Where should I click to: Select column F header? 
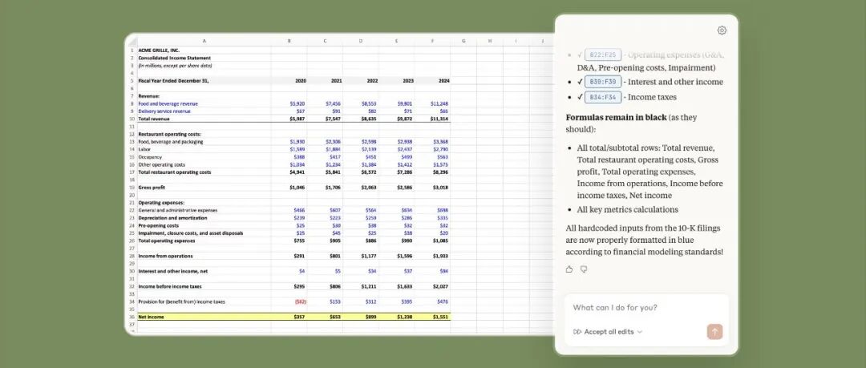pyautogui.click(x=432, y=41)
